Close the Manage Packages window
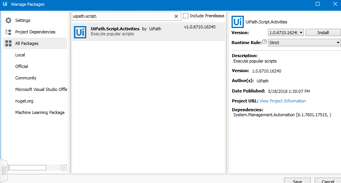Image resolution: width=341 pixels, height=183 pixels. (335, 4)
